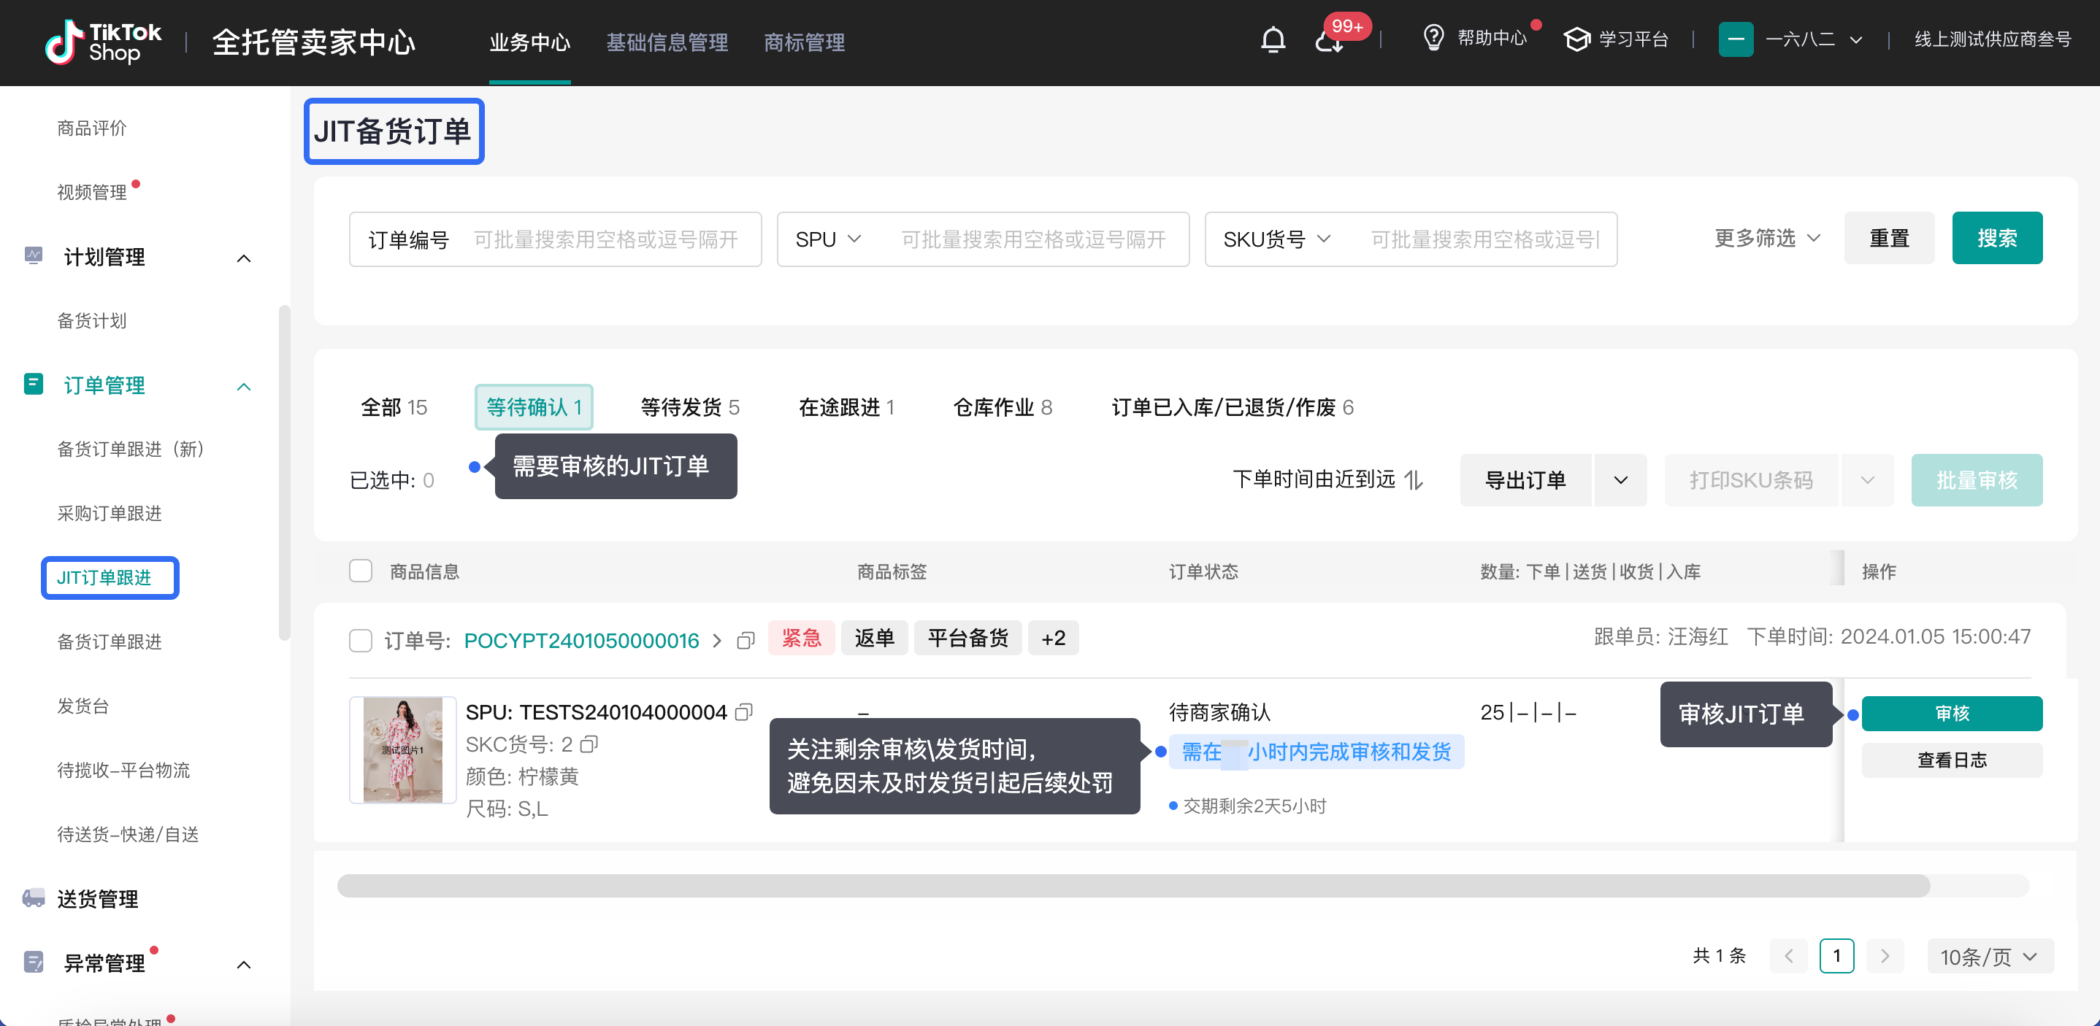2100x1026 pixels.
Task: Select the 仓库作业 8 tab
Action: pos(1003,406)
